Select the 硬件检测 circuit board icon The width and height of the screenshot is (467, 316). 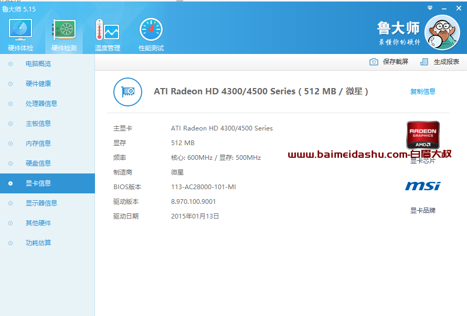tap(64, 29)
